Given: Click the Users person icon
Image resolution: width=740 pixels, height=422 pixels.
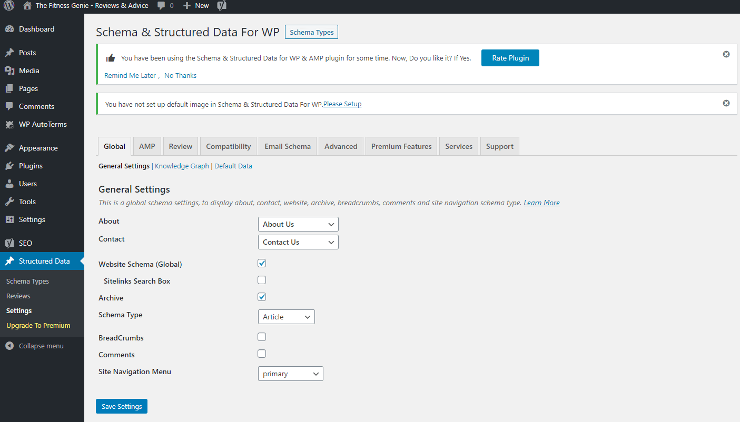Looking at the screenshot, I should click(x=9, y=184).
